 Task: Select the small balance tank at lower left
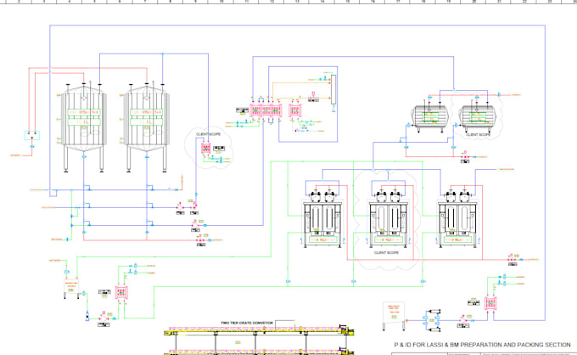71,288
